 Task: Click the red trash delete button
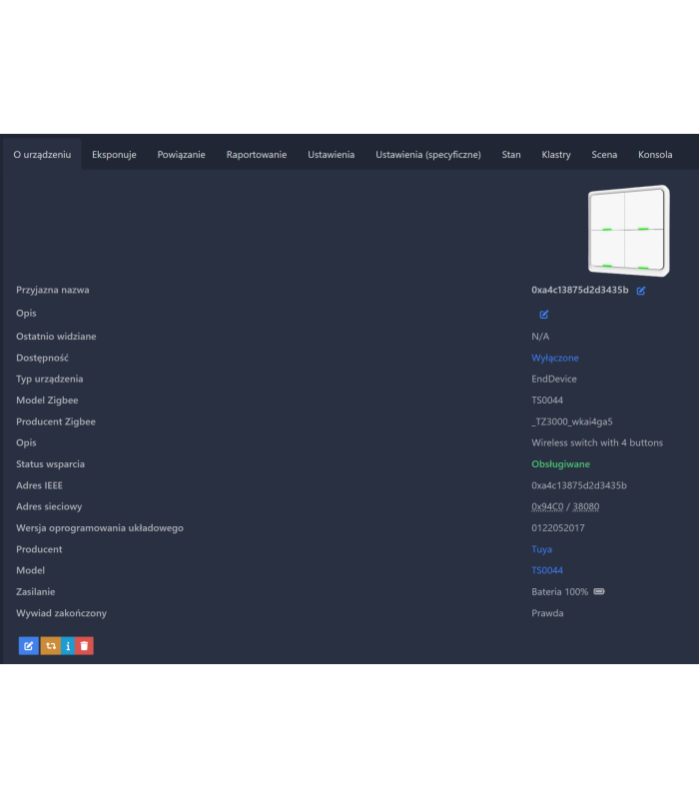click(85, 645)
